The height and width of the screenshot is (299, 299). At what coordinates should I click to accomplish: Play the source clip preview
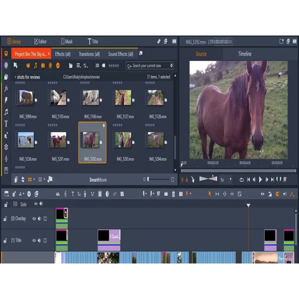click(x=261, y=179)
